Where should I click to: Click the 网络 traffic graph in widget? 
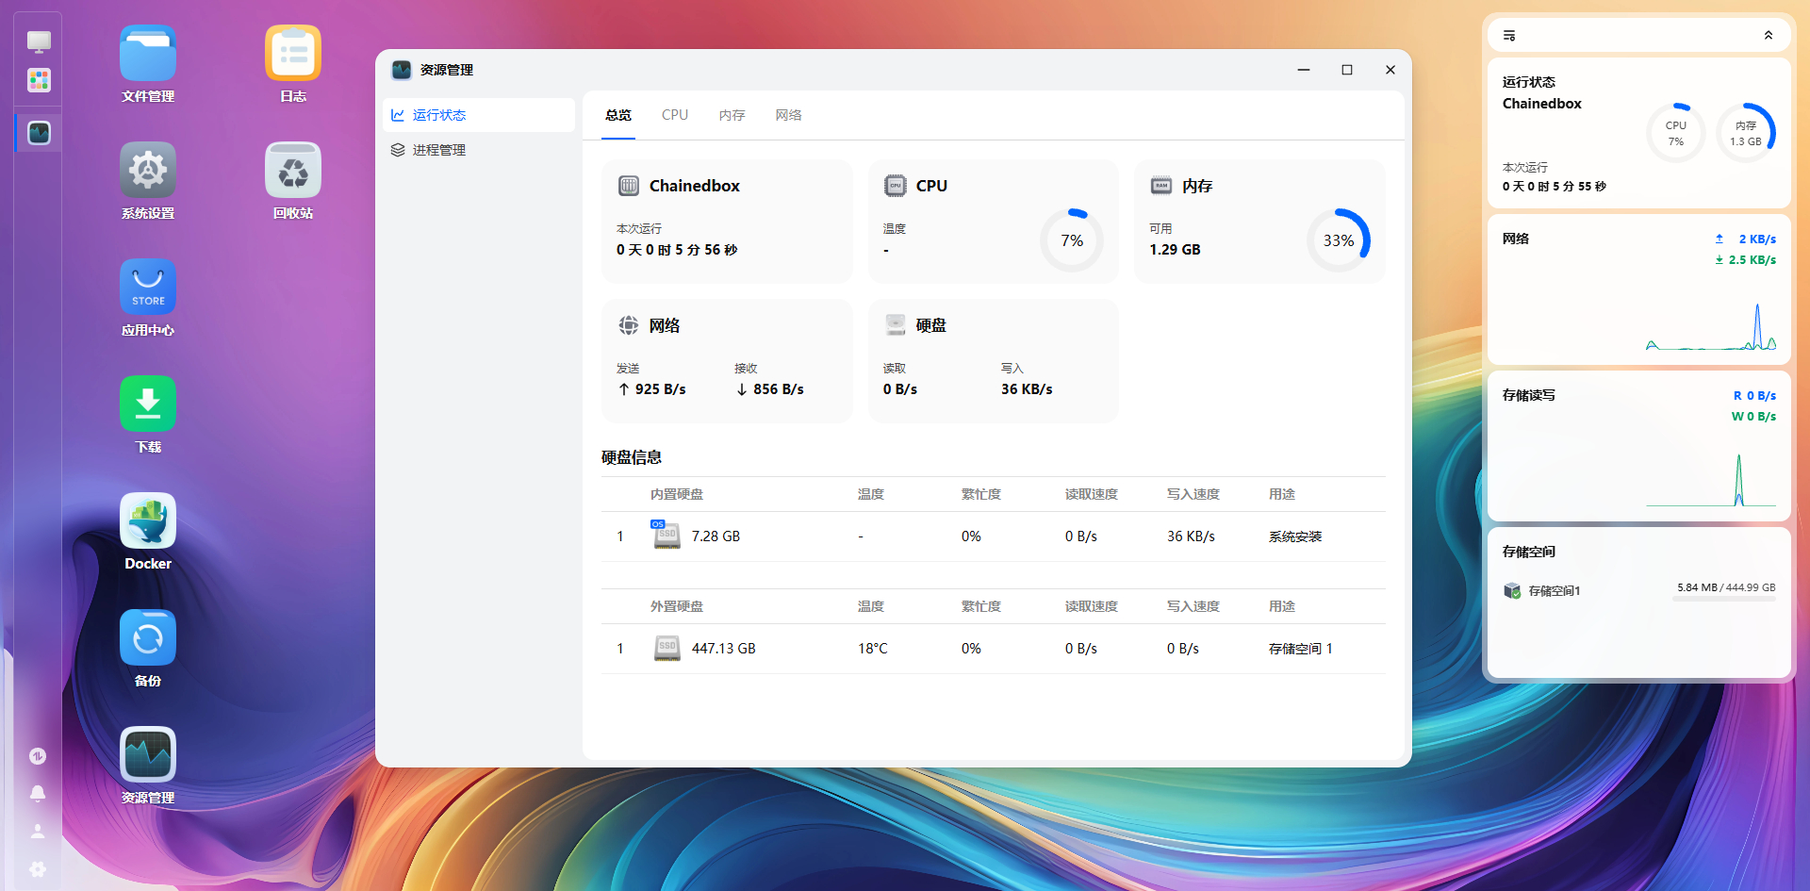coord(1711,327)
